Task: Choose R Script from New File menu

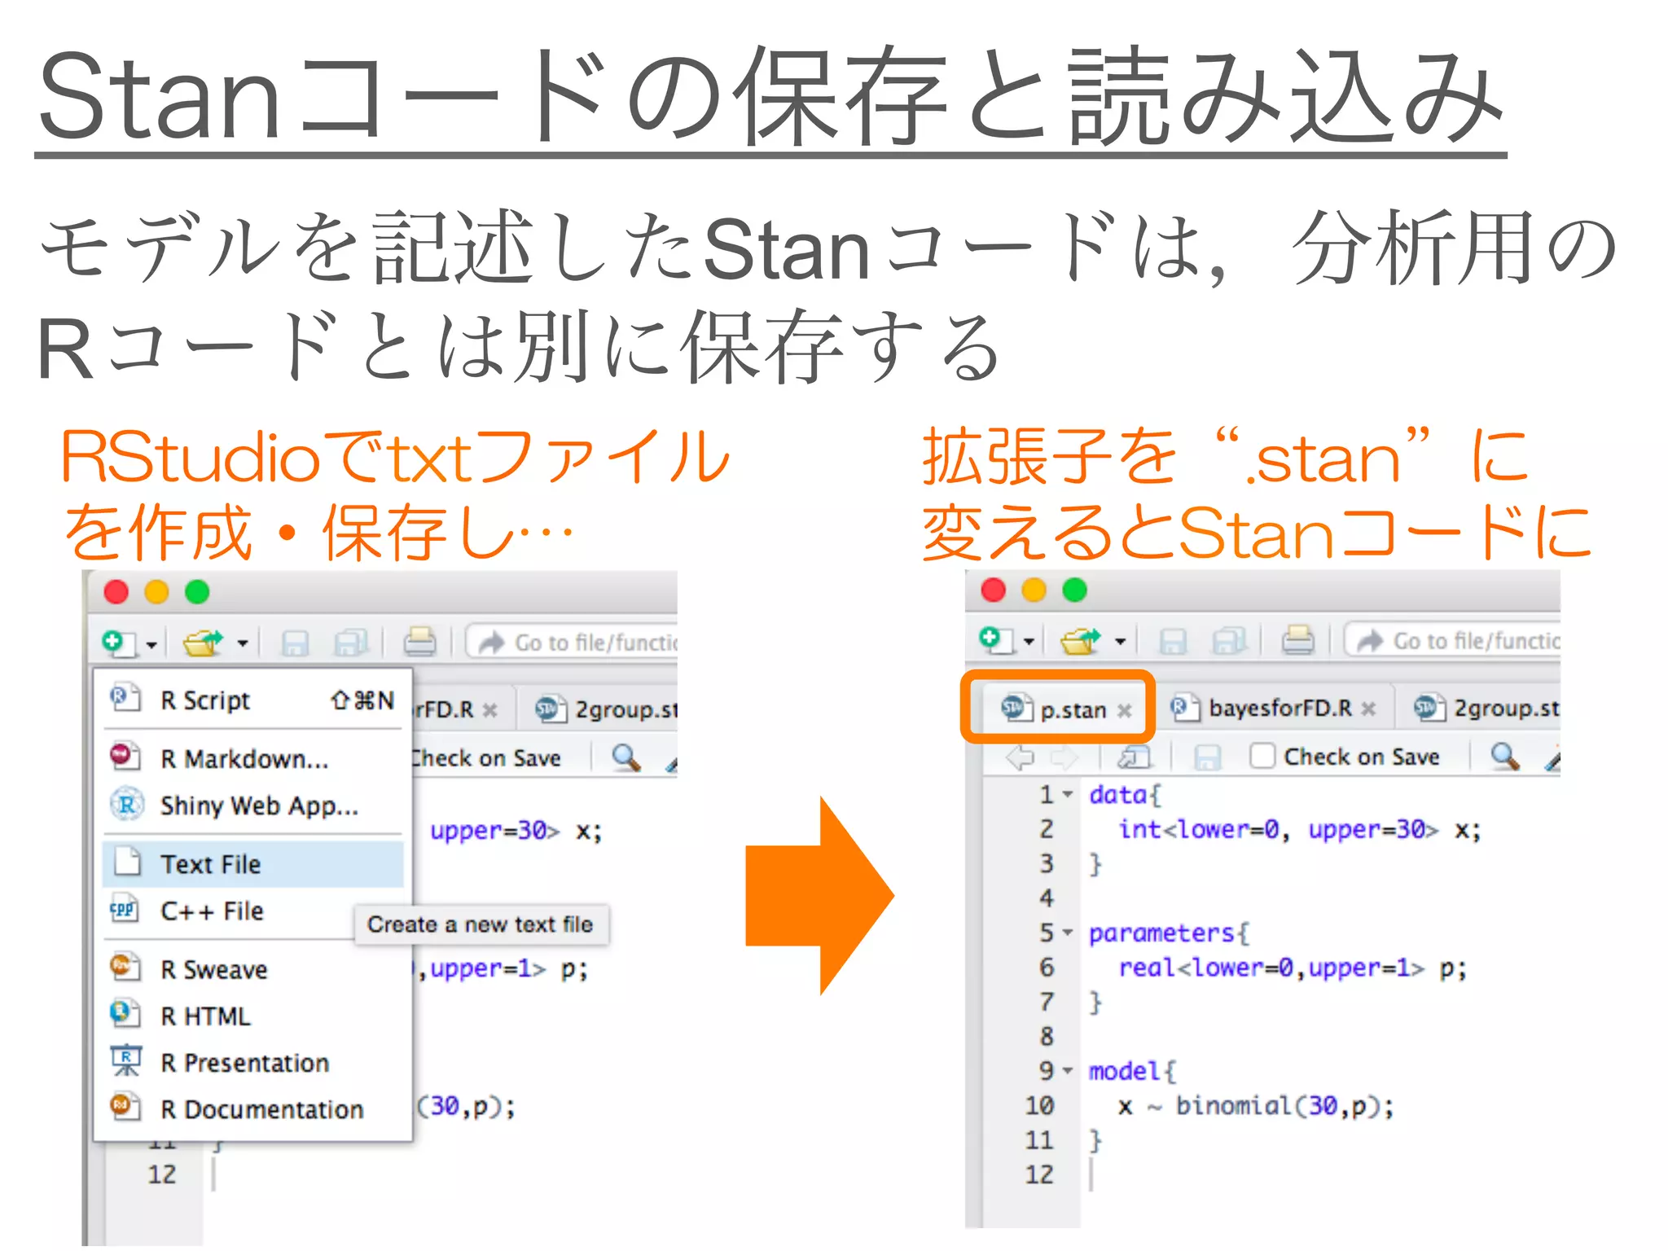Action: coord(253,700)
